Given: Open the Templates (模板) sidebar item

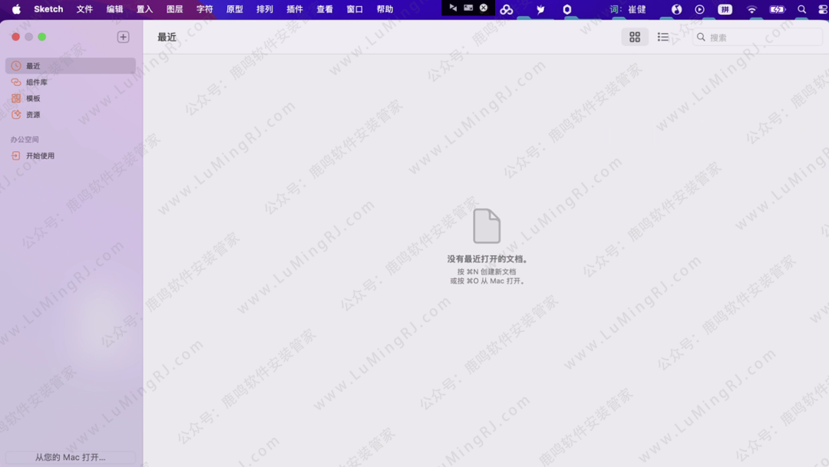Looking at the screenshot, I should point(33,98).
